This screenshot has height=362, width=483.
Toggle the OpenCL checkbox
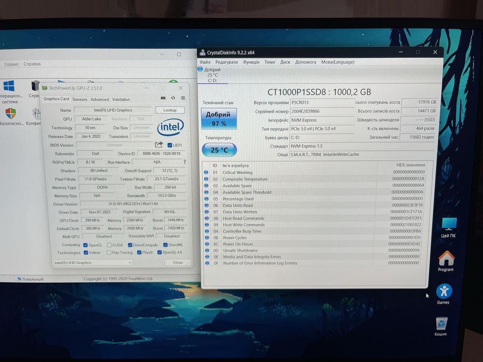click(x=85, y=245)
